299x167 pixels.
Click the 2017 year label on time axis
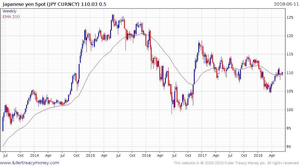click(x=202, y=155)
